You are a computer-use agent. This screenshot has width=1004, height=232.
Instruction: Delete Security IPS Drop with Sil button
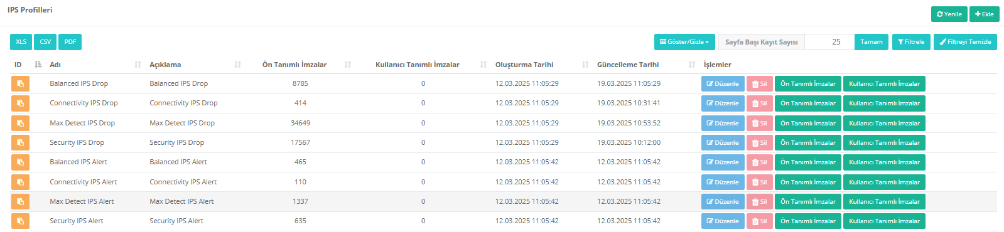tap(760, 143)
